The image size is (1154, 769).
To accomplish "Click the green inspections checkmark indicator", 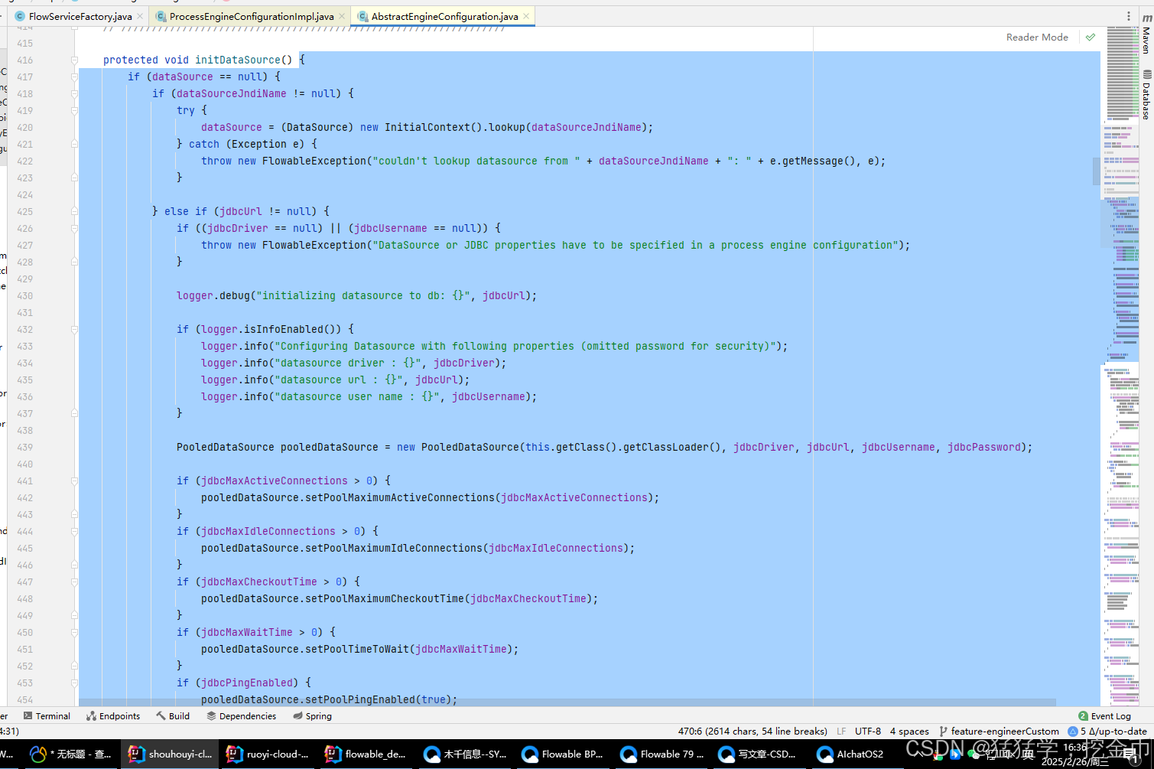I will coord(1090,37).
